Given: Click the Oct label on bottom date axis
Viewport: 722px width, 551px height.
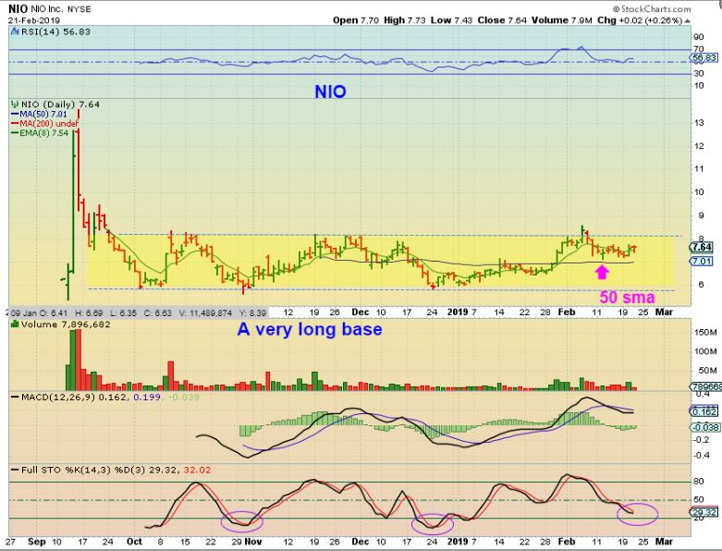Looking at the screenshot, I should click(x=134, y=542).
